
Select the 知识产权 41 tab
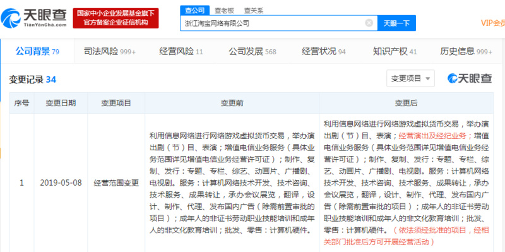pos(395,52)
